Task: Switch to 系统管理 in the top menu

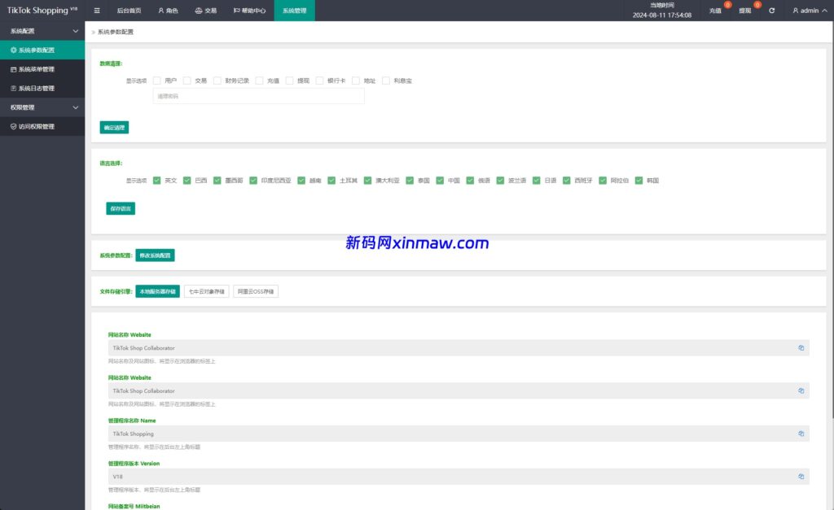Action: (294, 10)
